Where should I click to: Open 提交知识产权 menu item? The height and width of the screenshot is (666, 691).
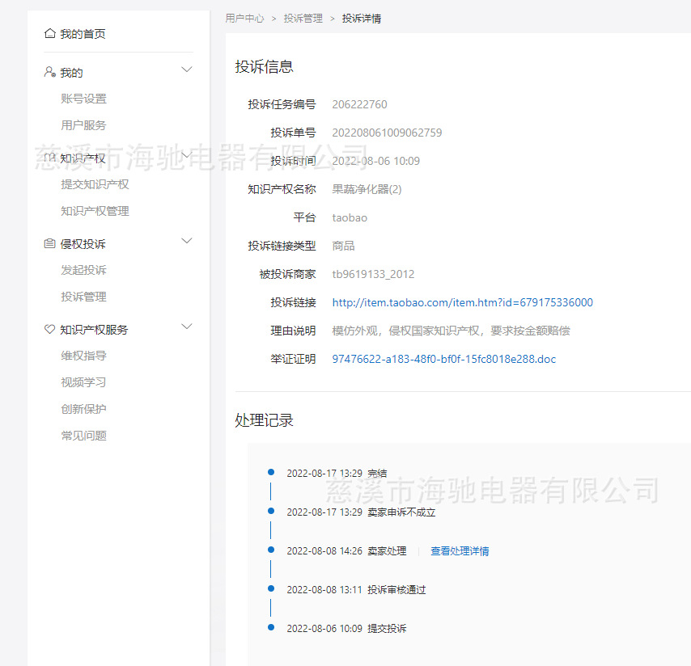[x=95, y=184]
